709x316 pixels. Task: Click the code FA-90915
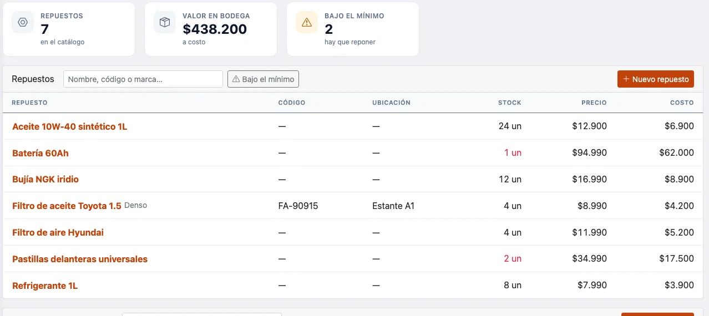(298, 206)
